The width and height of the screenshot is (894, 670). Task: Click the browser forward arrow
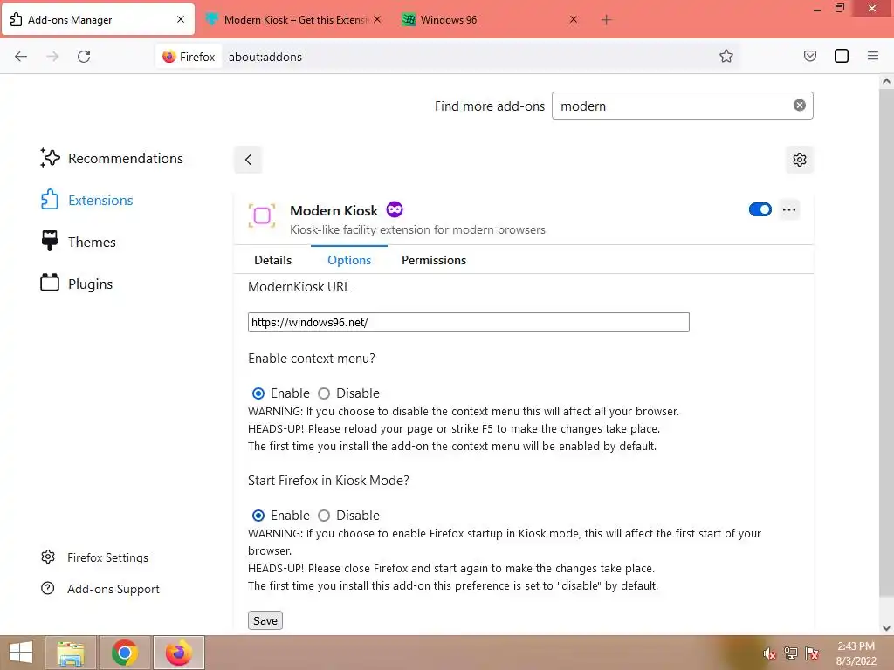tap(52, 57)
